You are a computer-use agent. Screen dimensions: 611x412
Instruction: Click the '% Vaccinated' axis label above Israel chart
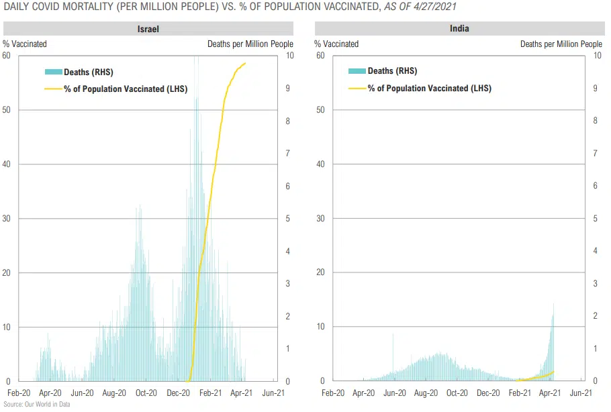25,44
